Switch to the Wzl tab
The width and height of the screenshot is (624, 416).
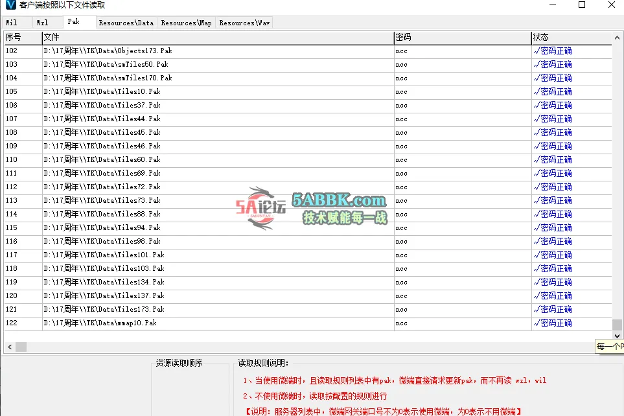(47, 23)
